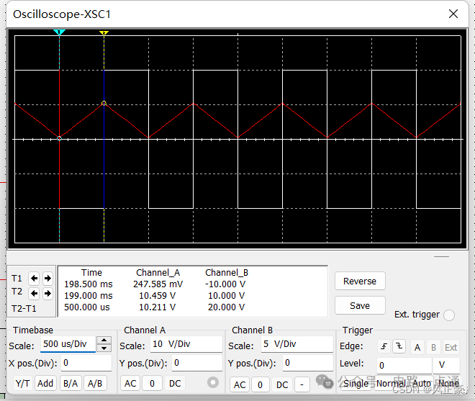The height and width of the screenshot is (401, 475).
Task: Click the Reverse button
Action: point(360,281)
